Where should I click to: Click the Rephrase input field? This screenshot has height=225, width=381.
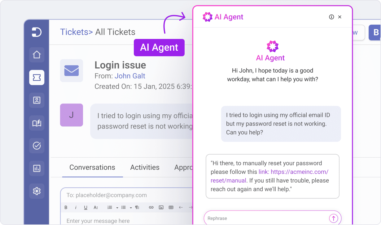click(x=263, y=218)
